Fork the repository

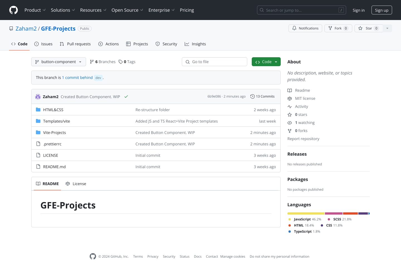pos(338,28)
